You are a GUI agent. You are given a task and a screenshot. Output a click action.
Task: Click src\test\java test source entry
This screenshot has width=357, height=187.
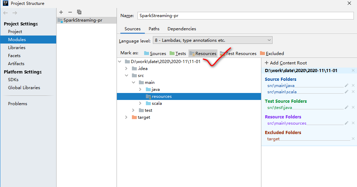click(x=280, y=108)
